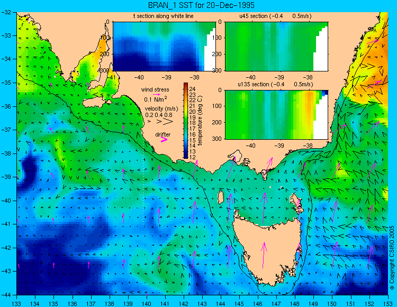The height and width of the screenshot is (307, 397).
Task: Click the left latitude axis label "-36"
Action: click(x=6, y=106)
